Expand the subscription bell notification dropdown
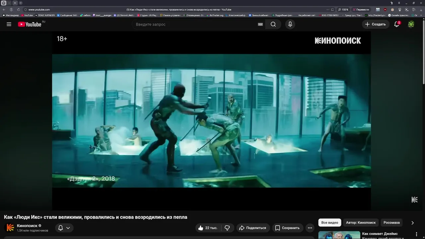The height and width of the screenshot is (239, 425). pyautogui.click(x=64, y=228)
